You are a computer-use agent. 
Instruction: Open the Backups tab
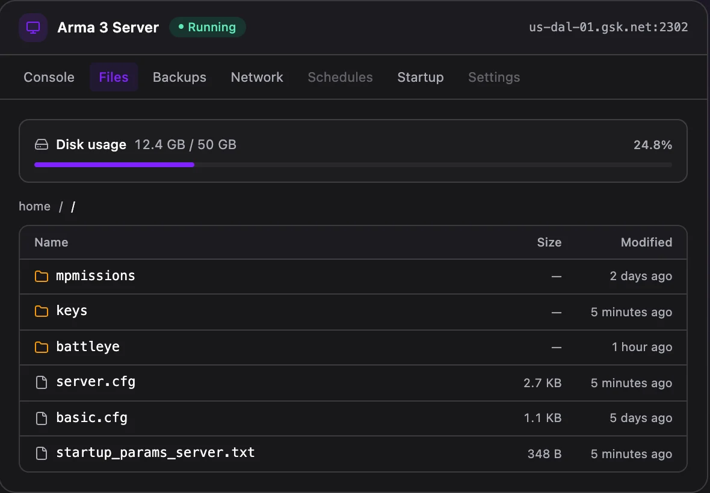pyautogui.click(x=179, y=78)
